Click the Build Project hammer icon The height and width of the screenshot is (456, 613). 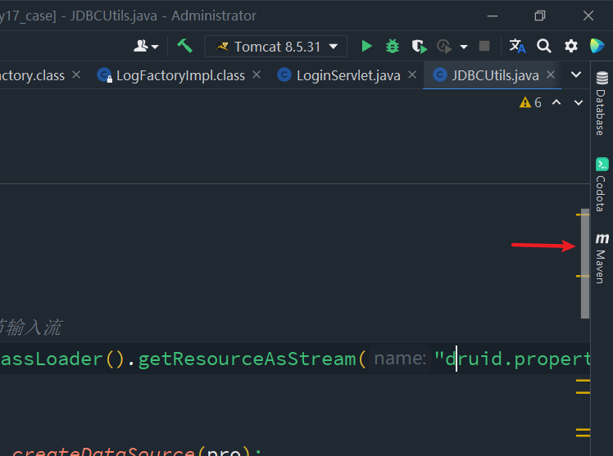(x=184, y=46)
